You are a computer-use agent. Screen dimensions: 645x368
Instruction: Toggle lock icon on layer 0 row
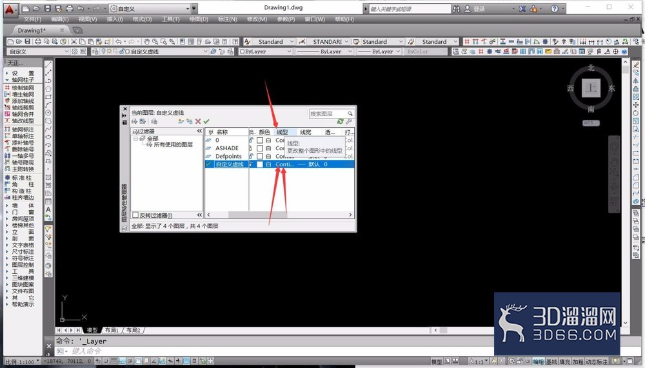(251, 140)
